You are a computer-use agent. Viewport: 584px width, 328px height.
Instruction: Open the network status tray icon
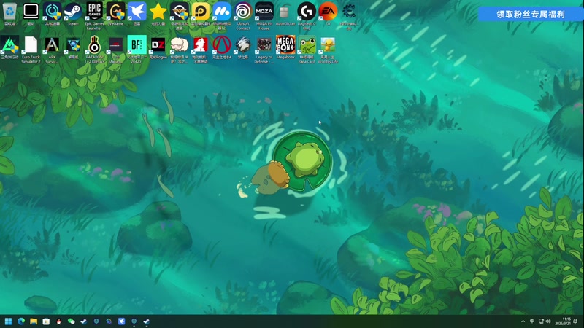tap(541, 321)
